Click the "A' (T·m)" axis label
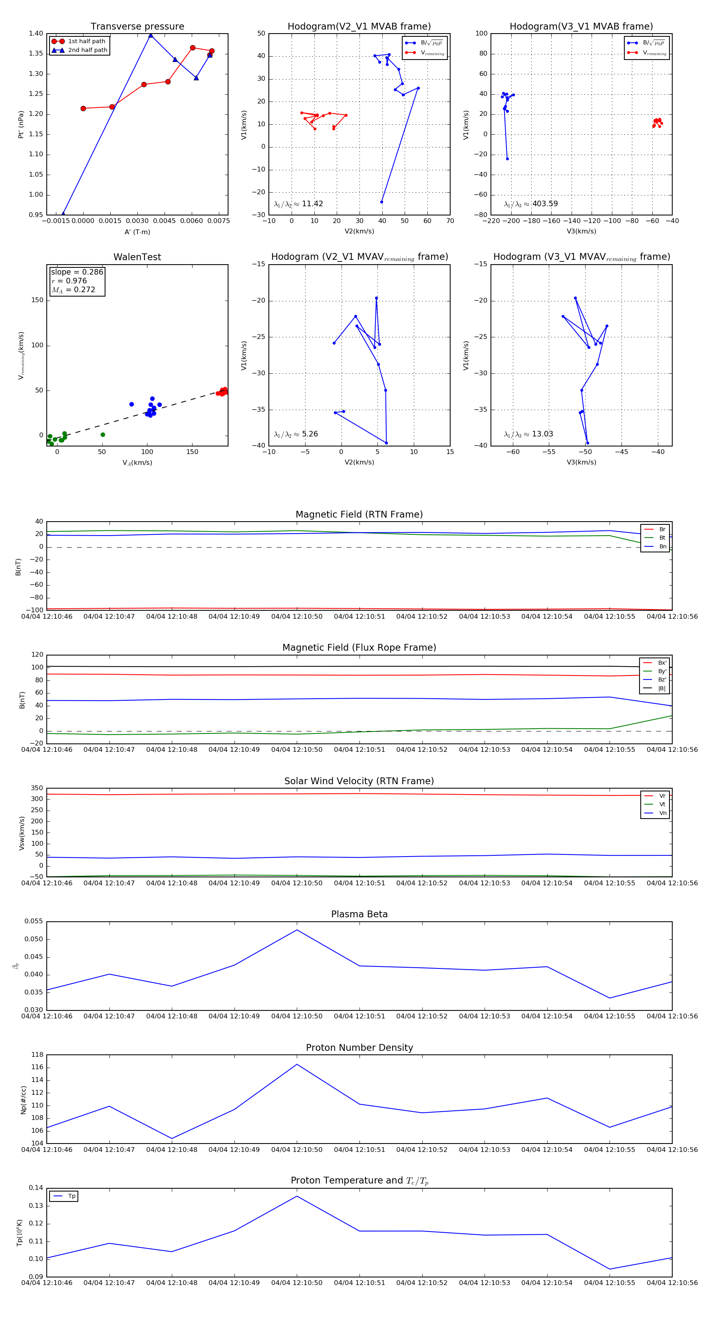The image size is (719, 1319). pos(137,232)
